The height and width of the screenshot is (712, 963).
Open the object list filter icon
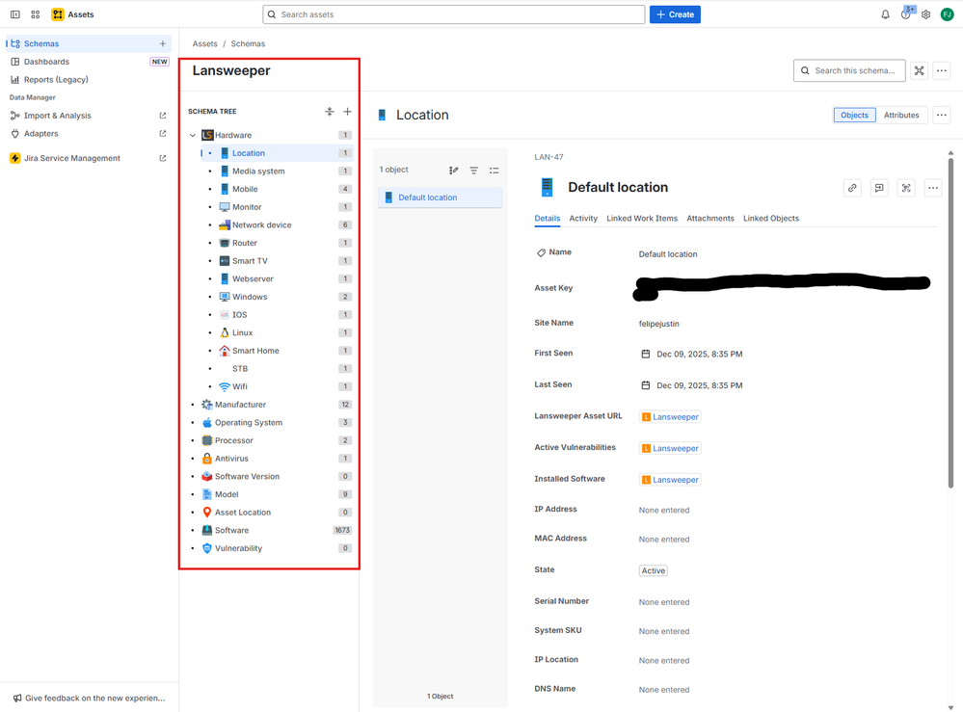tap(474, 170)
